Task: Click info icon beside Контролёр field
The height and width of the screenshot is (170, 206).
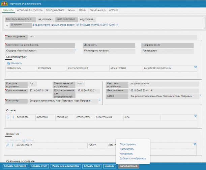Action: pyautogui.click(x=99, y=100)
